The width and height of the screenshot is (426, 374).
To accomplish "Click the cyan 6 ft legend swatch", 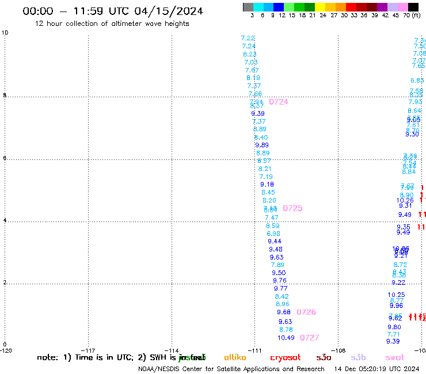I will coord(258,7).
